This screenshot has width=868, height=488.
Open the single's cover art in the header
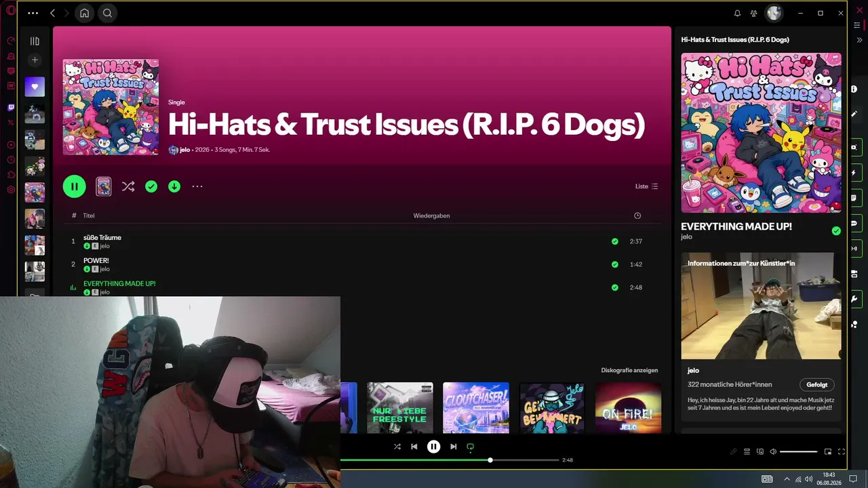tap(111, 107)
